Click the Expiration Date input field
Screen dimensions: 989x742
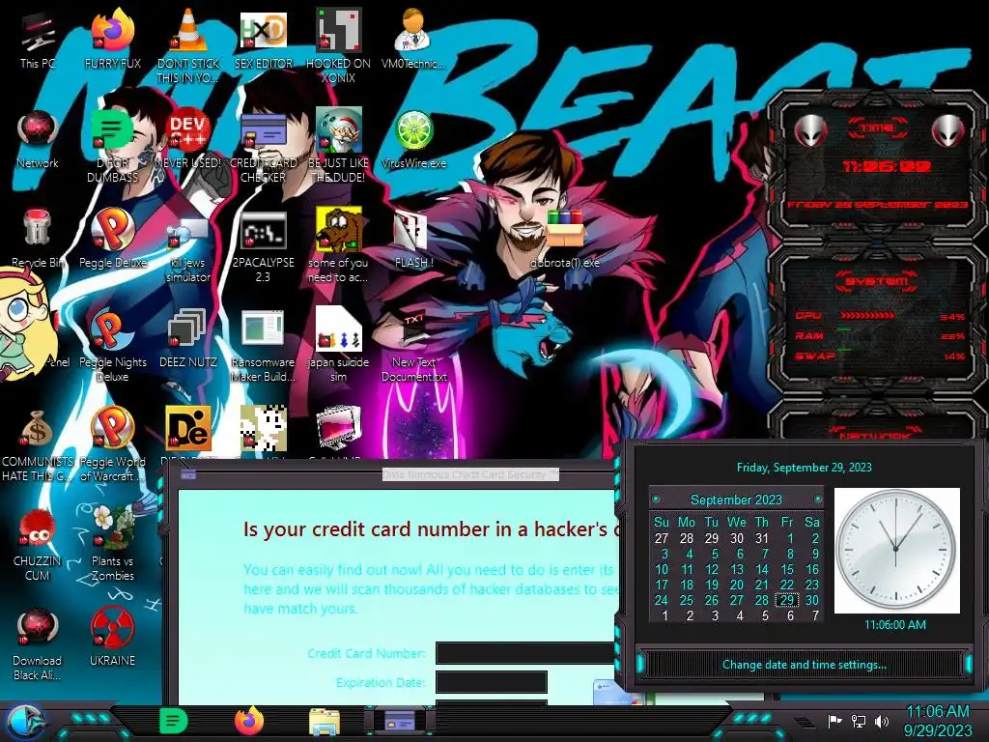pyautogui.click(x=492, y=682)
